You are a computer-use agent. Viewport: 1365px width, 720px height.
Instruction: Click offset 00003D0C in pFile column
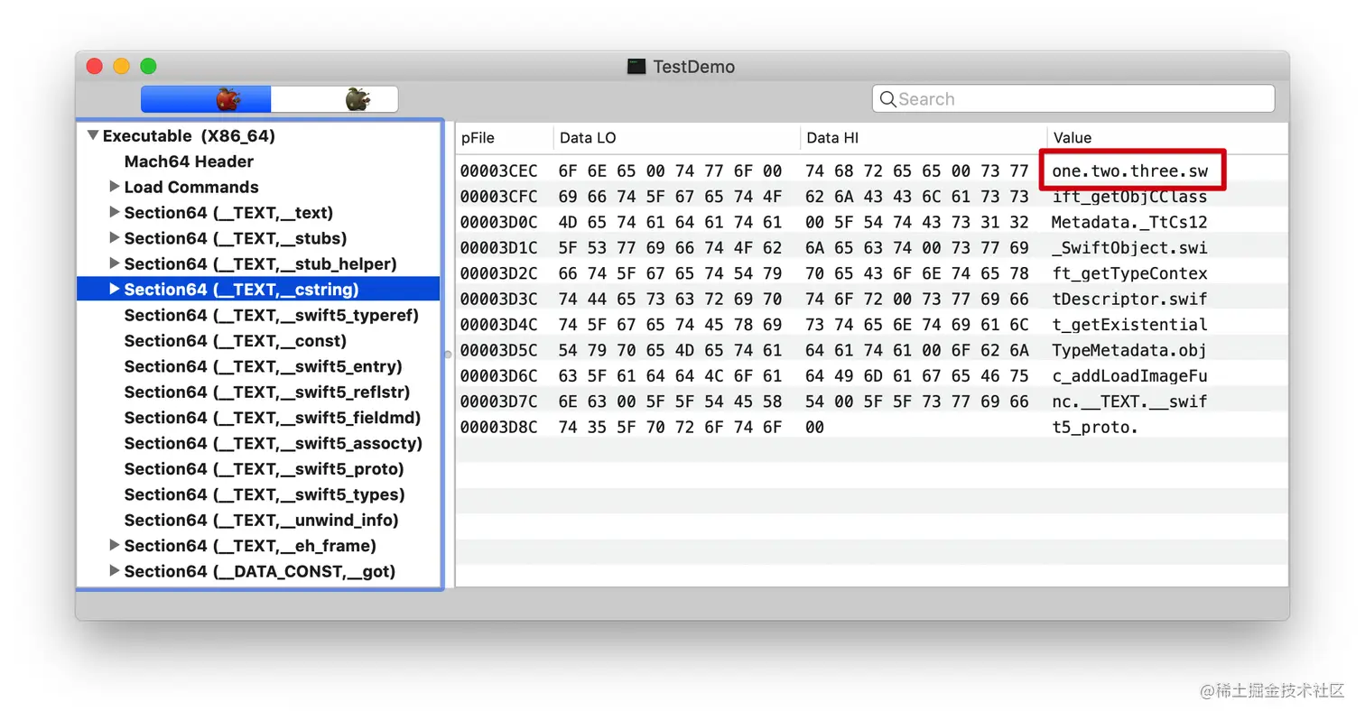coord(498,222)
